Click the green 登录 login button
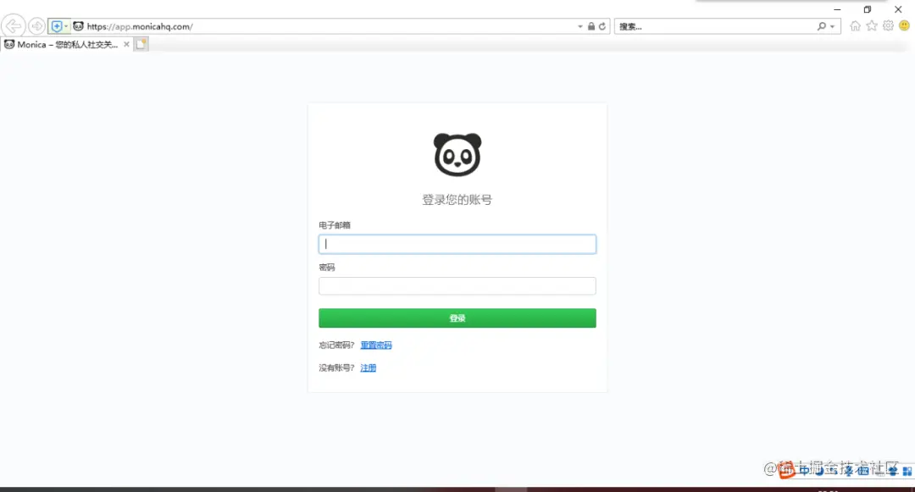 457,318
